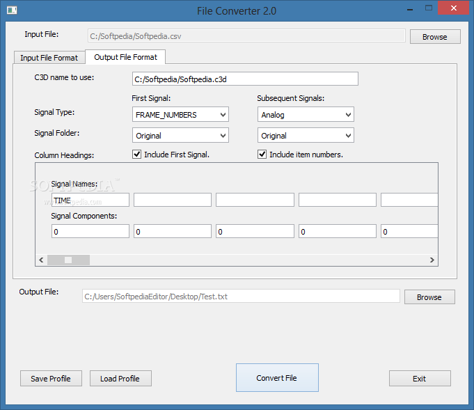Image resolution: width=474 pixels, height=410 pixels.
Task: Open Subsequent Signals folder Original dropdown
Action: [x=306, y=136]
